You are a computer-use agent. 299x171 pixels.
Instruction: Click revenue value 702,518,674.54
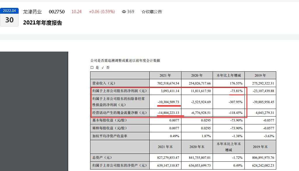tap(168, 83)
